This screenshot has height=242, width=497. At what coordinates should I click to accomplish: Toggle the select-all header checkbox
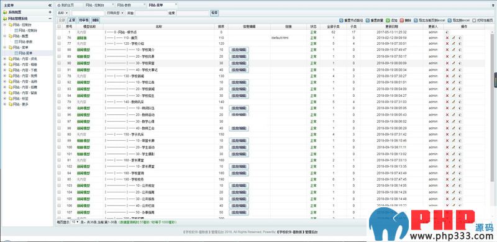59,27
